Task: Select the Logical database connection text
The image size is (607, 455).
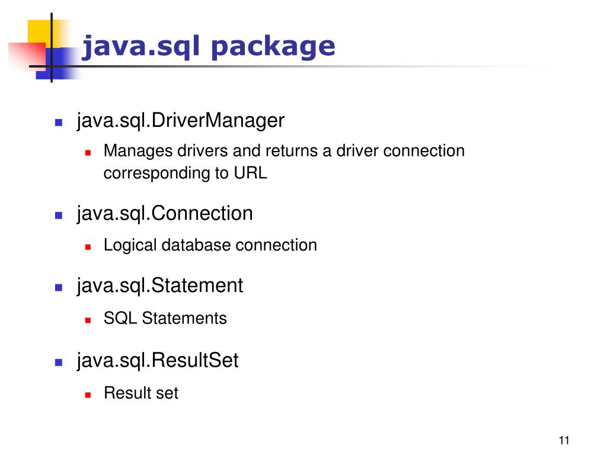Action: click(x=210, y=245)
